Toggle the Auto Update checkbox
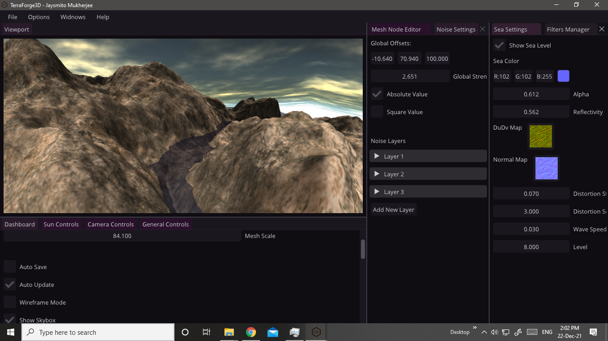The image size is (608, 341). tap(10, 284)
